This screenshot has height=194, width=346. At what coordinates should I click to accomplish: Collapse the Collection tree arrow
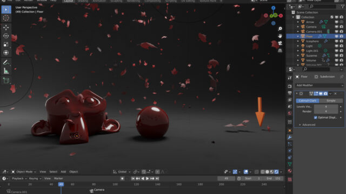[293, 17]
